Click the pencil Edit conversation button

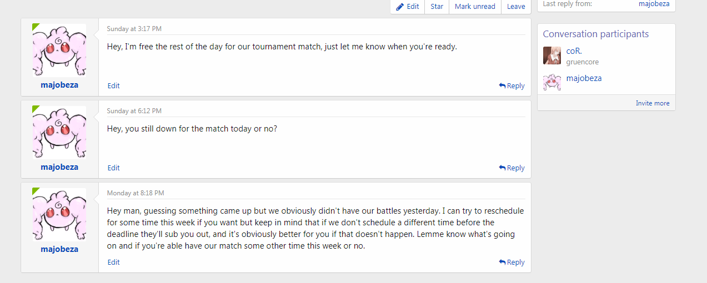tap(408, 7)
